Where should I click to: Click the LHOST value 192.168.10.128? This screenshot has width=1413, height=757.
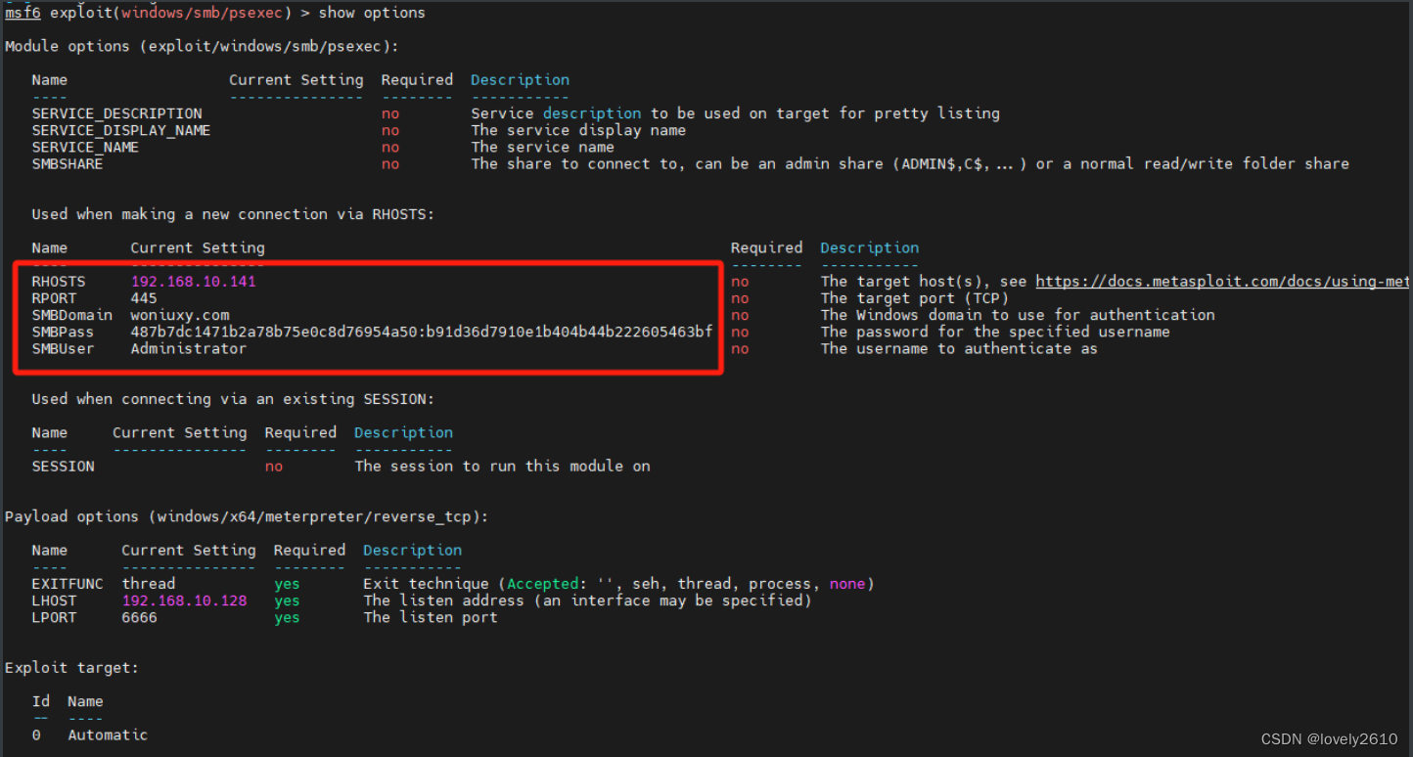[x=184, y=601]
